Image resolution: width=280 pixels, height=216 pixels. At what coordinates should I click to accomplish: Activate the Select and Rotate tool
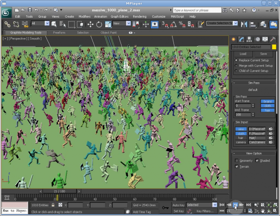click(x=99, y=24)
